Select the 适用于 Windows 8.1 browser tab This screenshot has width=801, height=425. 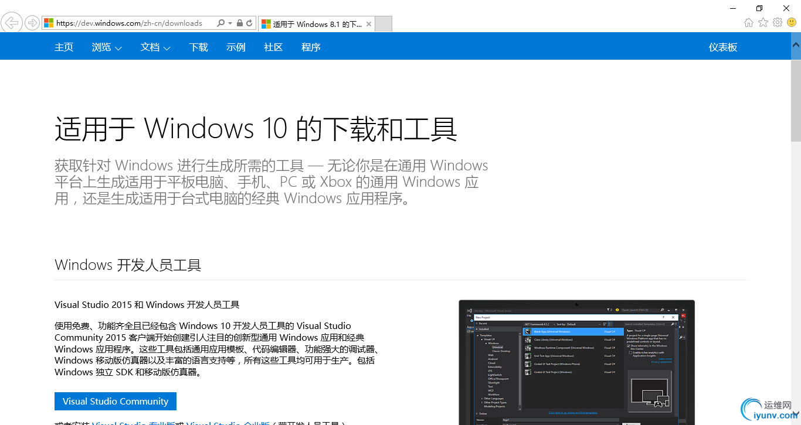point(316,24)
